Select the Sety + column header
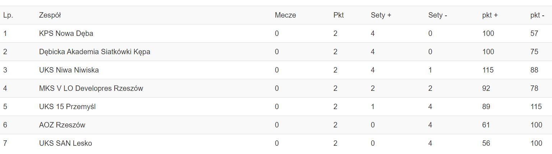This screenshot has height=154, width=552. [381, 15]
